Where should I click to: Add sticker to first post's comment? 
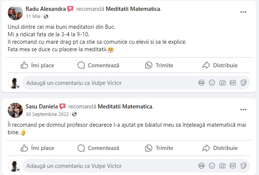click(x=243, y=83)
